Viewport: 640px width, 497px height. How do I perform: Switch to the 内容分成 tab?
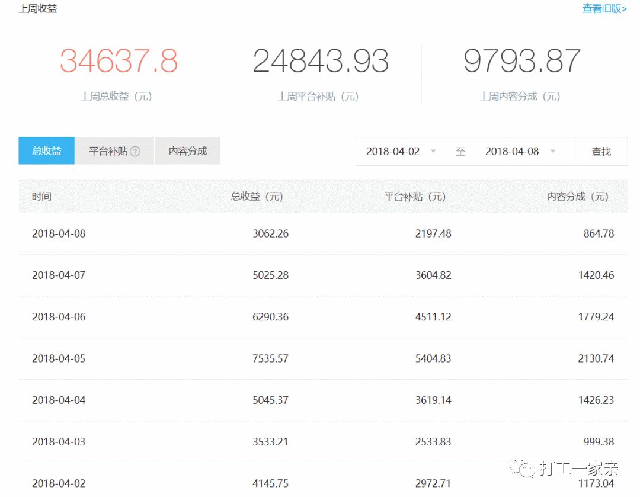point(187,151)
